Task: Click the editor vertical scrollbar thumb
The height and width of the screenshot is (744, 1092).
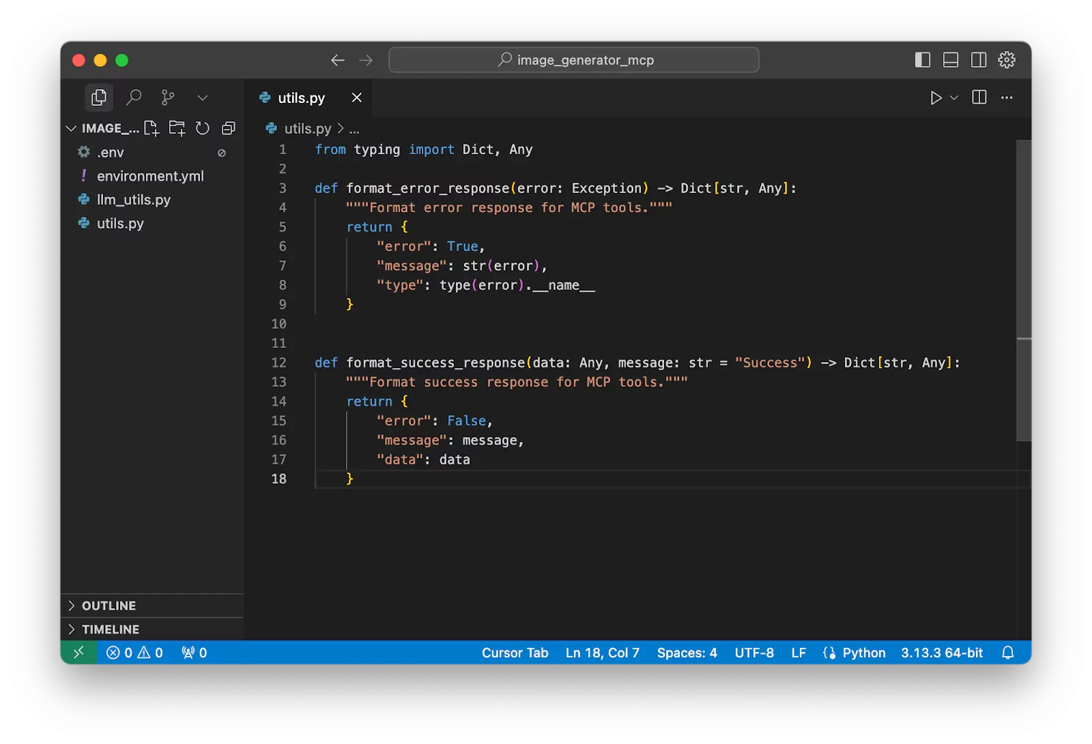Action: 1024,290
